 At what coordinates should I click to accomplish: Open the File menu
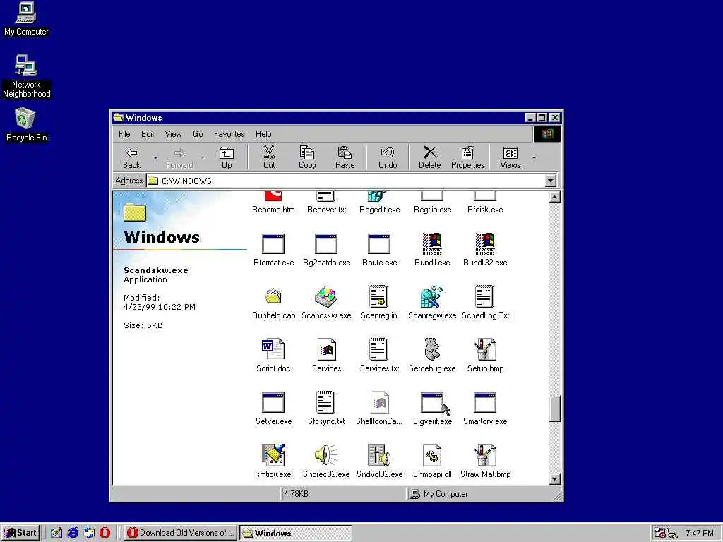pos(124,134)
